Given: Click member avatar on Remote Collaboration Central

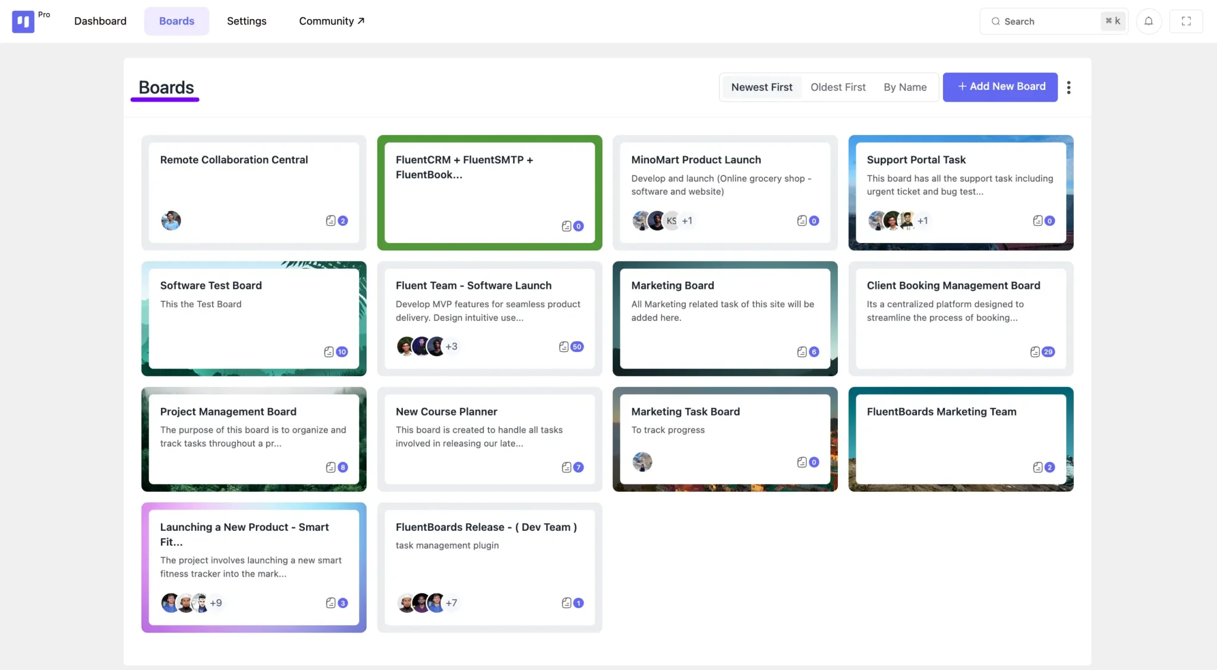Looking at the screenshot, I should tap(171, 221).
